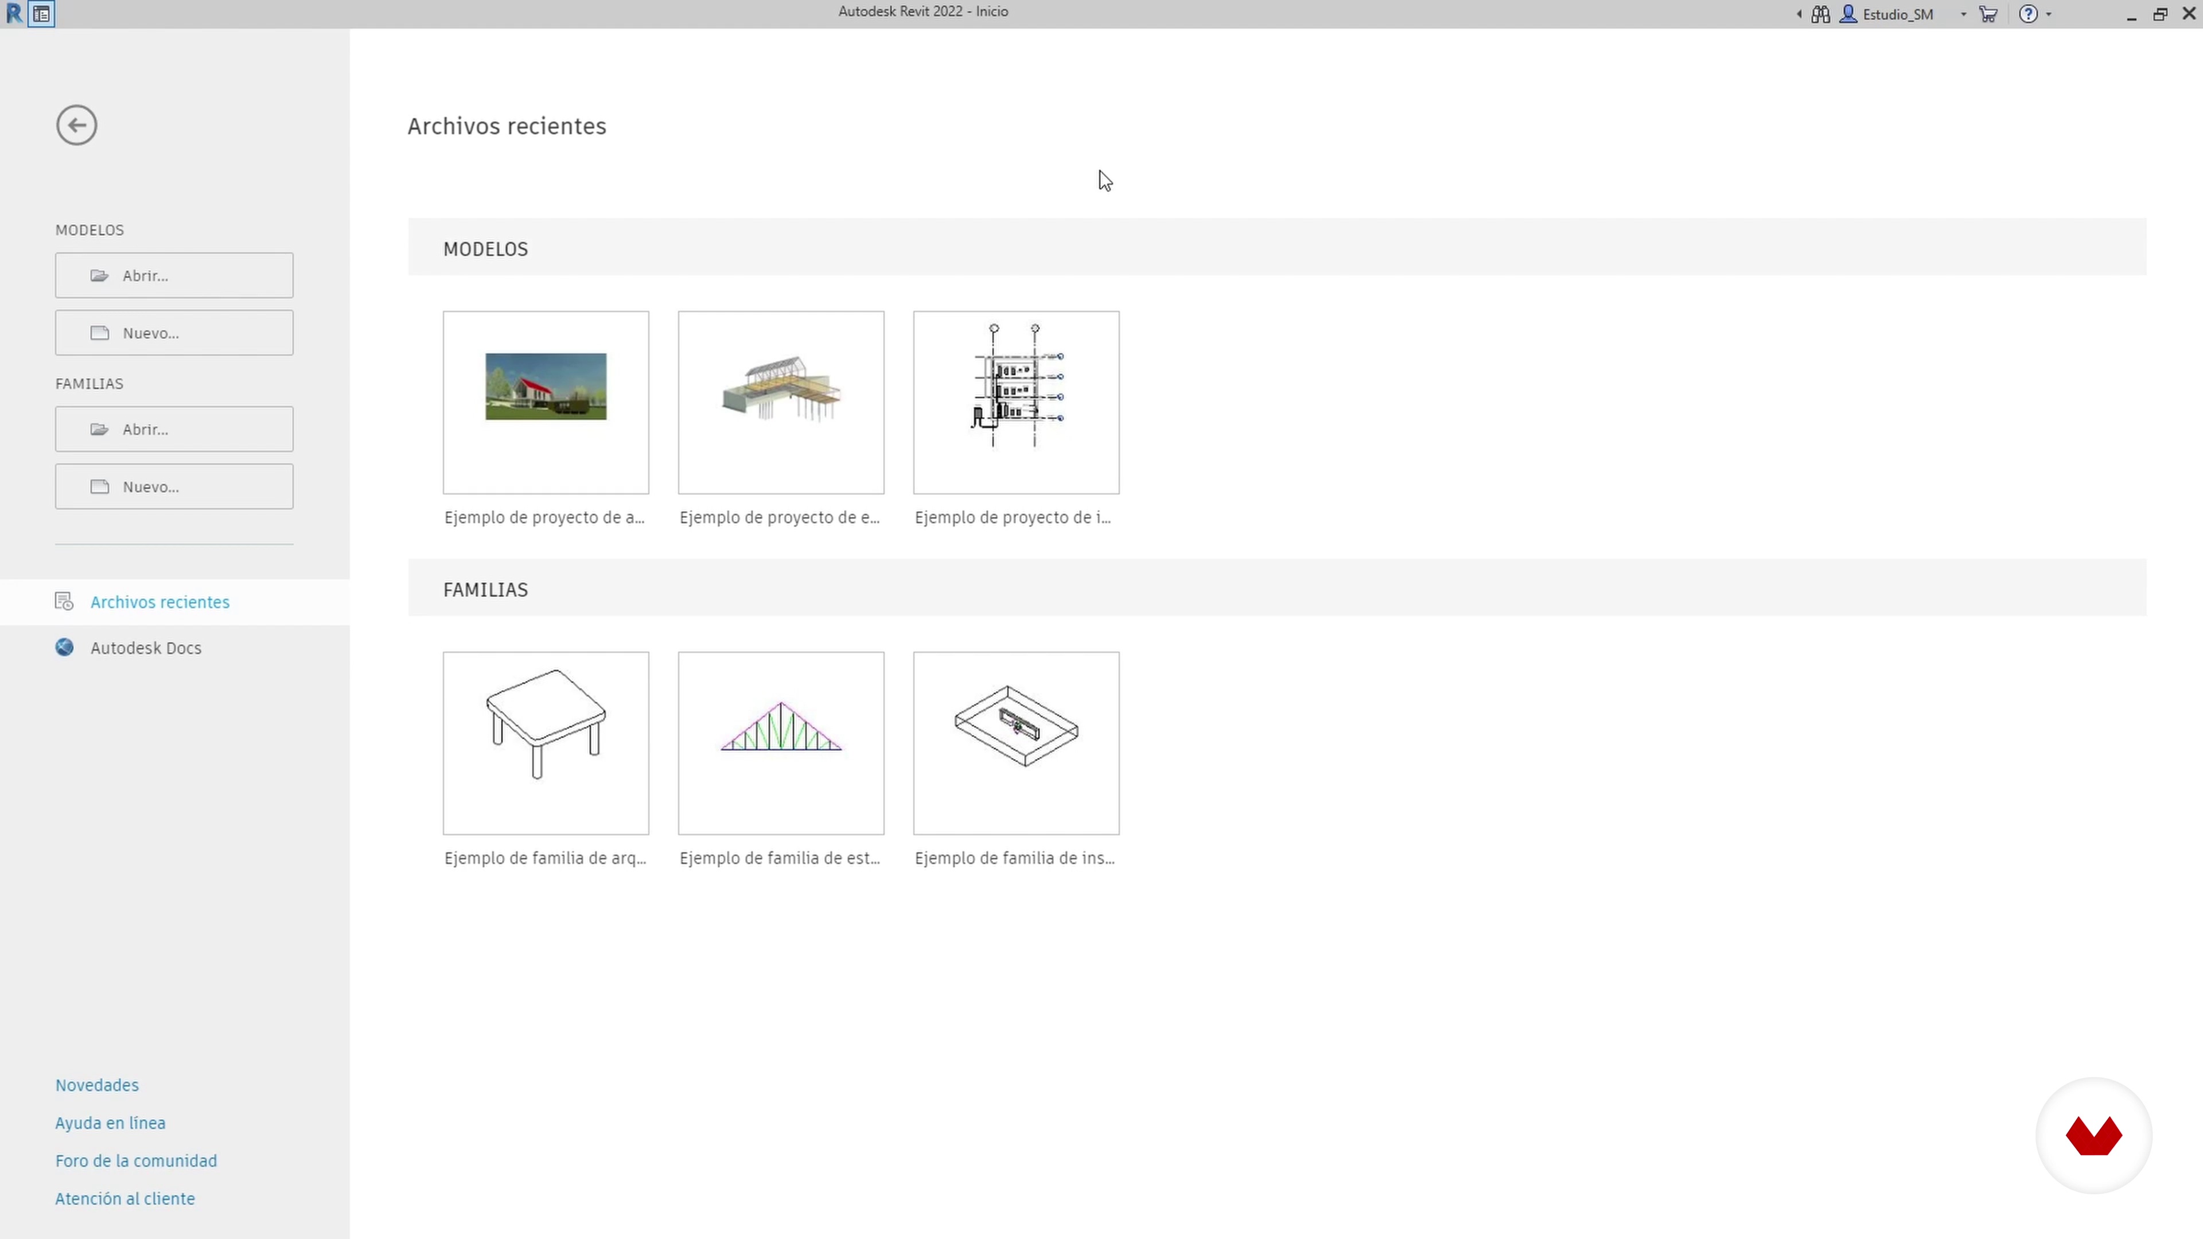This screenshot has width=2203, height=1239.
Task: Click the Help question mark icon
Action: (x=2027, y=14)
